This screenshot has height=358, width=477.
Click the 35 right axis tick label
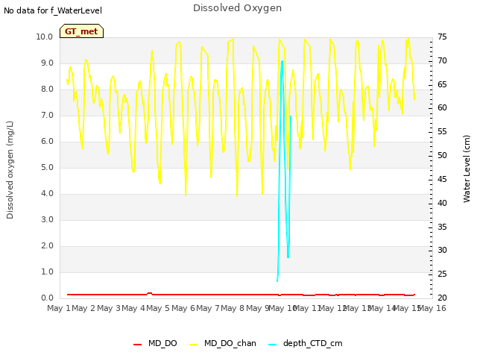442,227
